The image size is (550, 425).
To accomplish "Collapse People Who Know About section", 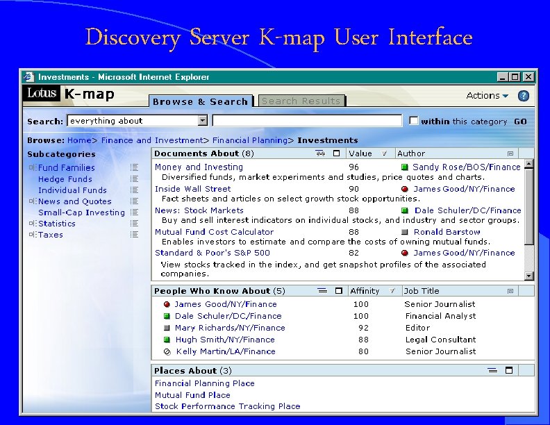I will [x=322, y=291].
